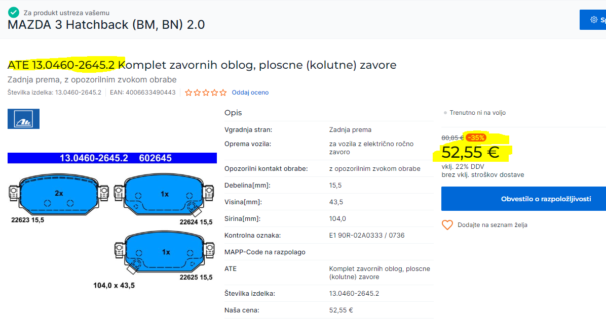This screenshot has width=606, height=319.
Task: Click the -35% discount badge
Action: 476,138
